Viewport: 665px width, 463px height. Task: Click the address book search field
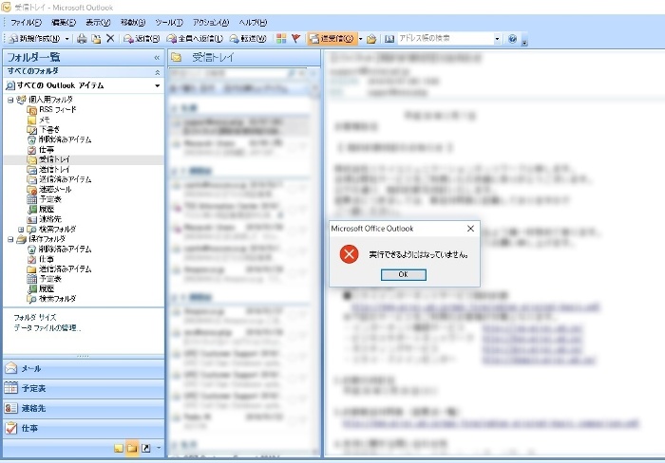445,39
